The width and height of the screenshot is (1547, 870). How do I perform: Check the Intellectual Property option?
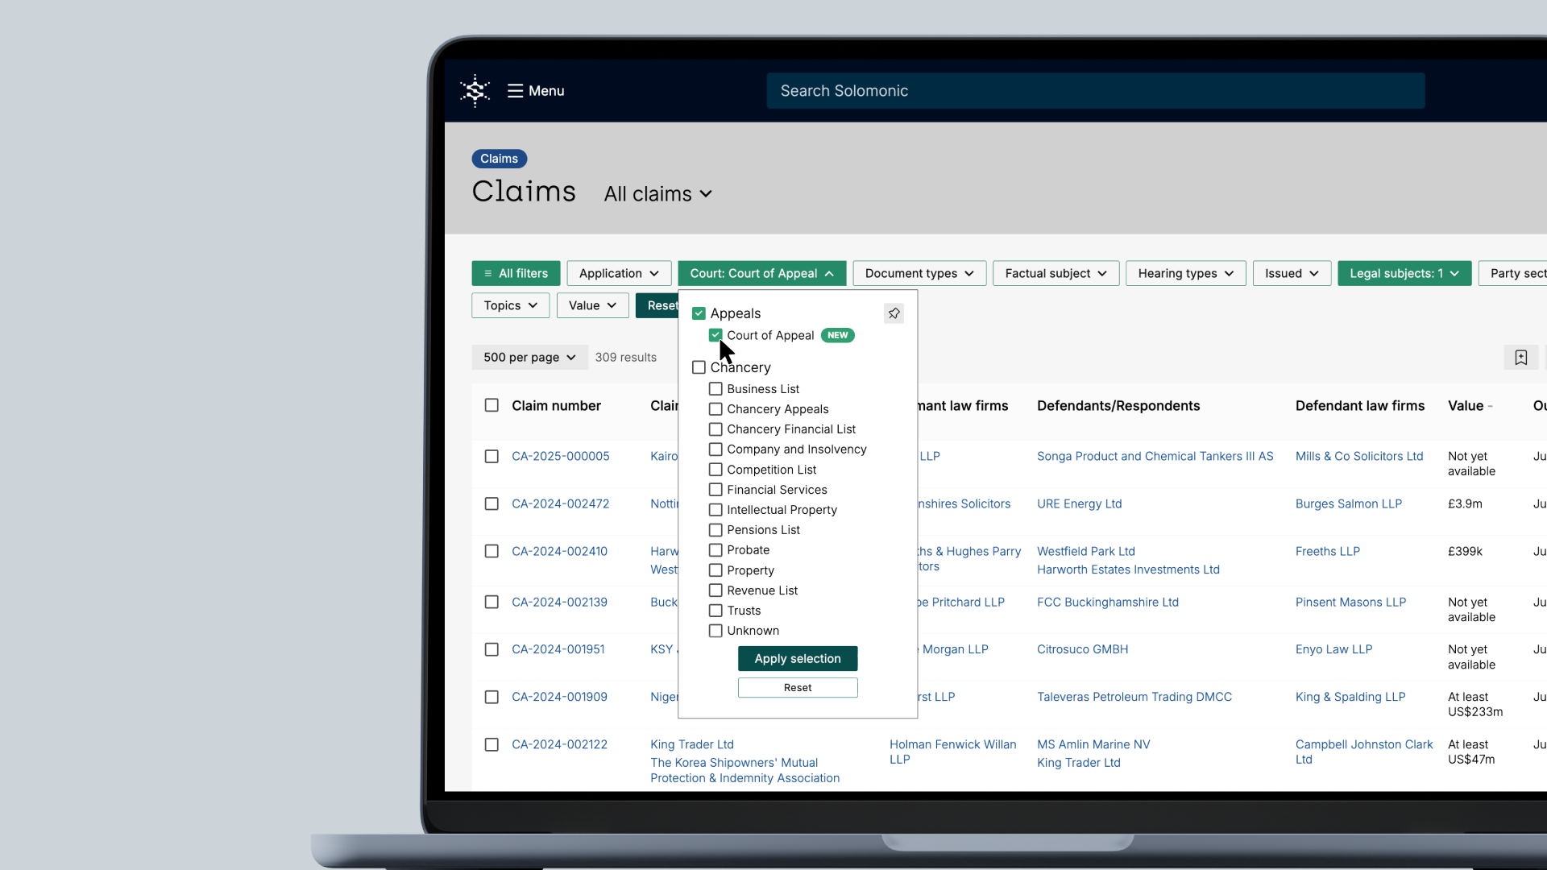point(715,510)
